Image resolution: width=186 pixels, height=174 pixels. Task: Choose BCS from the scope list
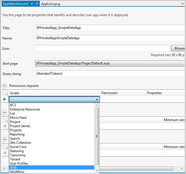[x=52, y=105]
